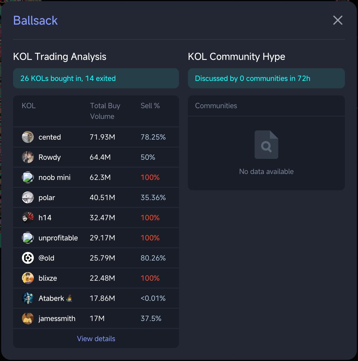Click the no-data document search icon
358x361 pixels.
[x=266, y=145]
